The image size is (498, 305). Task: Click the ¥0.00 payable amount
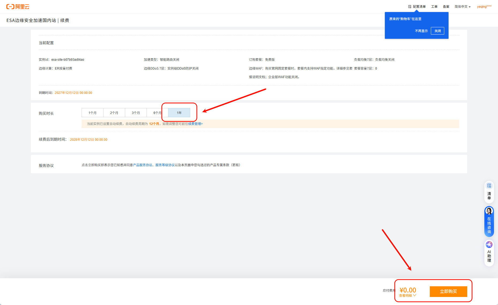pyautogui.click(x=408, y=290)
